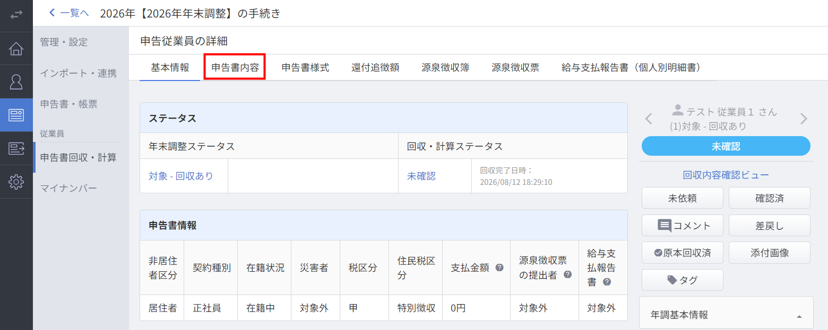Toggle the sidebar with the arrows icon
The height and width of the screenshot is (330, 828).
coord(16,14)
